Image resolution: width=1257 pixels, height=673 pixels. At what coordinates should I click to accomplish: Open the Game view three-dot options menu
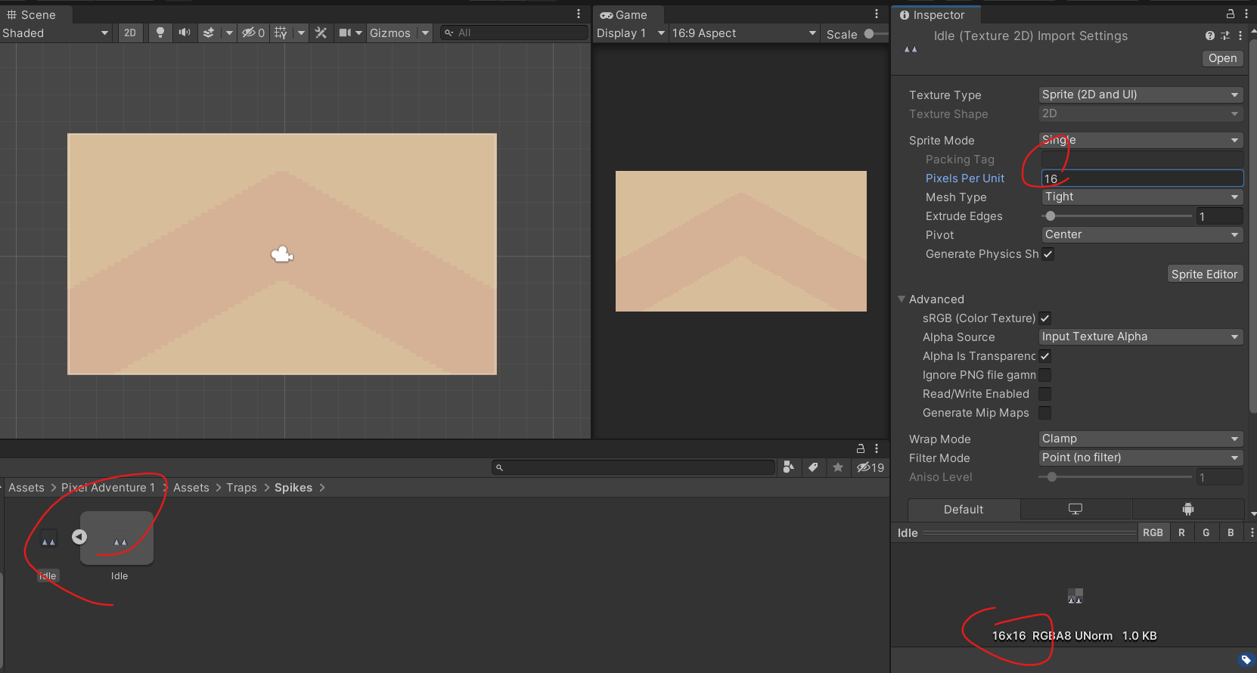click(x=877, y=14)
